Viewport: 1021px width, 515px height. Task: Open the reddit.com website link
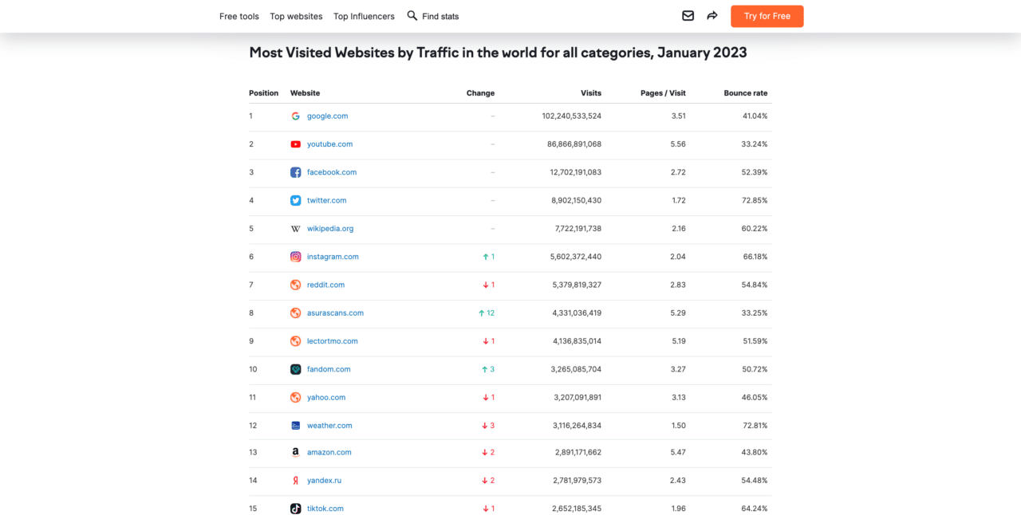click(325, 285)
